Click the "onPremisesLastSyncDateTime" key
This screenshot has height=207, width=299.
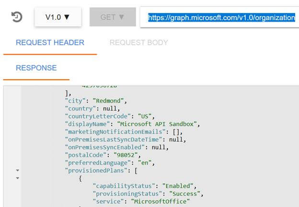114,140
